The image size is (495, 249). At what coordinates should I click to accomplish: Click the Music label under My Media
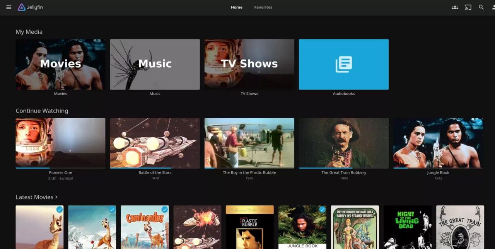tap(155, 94)
